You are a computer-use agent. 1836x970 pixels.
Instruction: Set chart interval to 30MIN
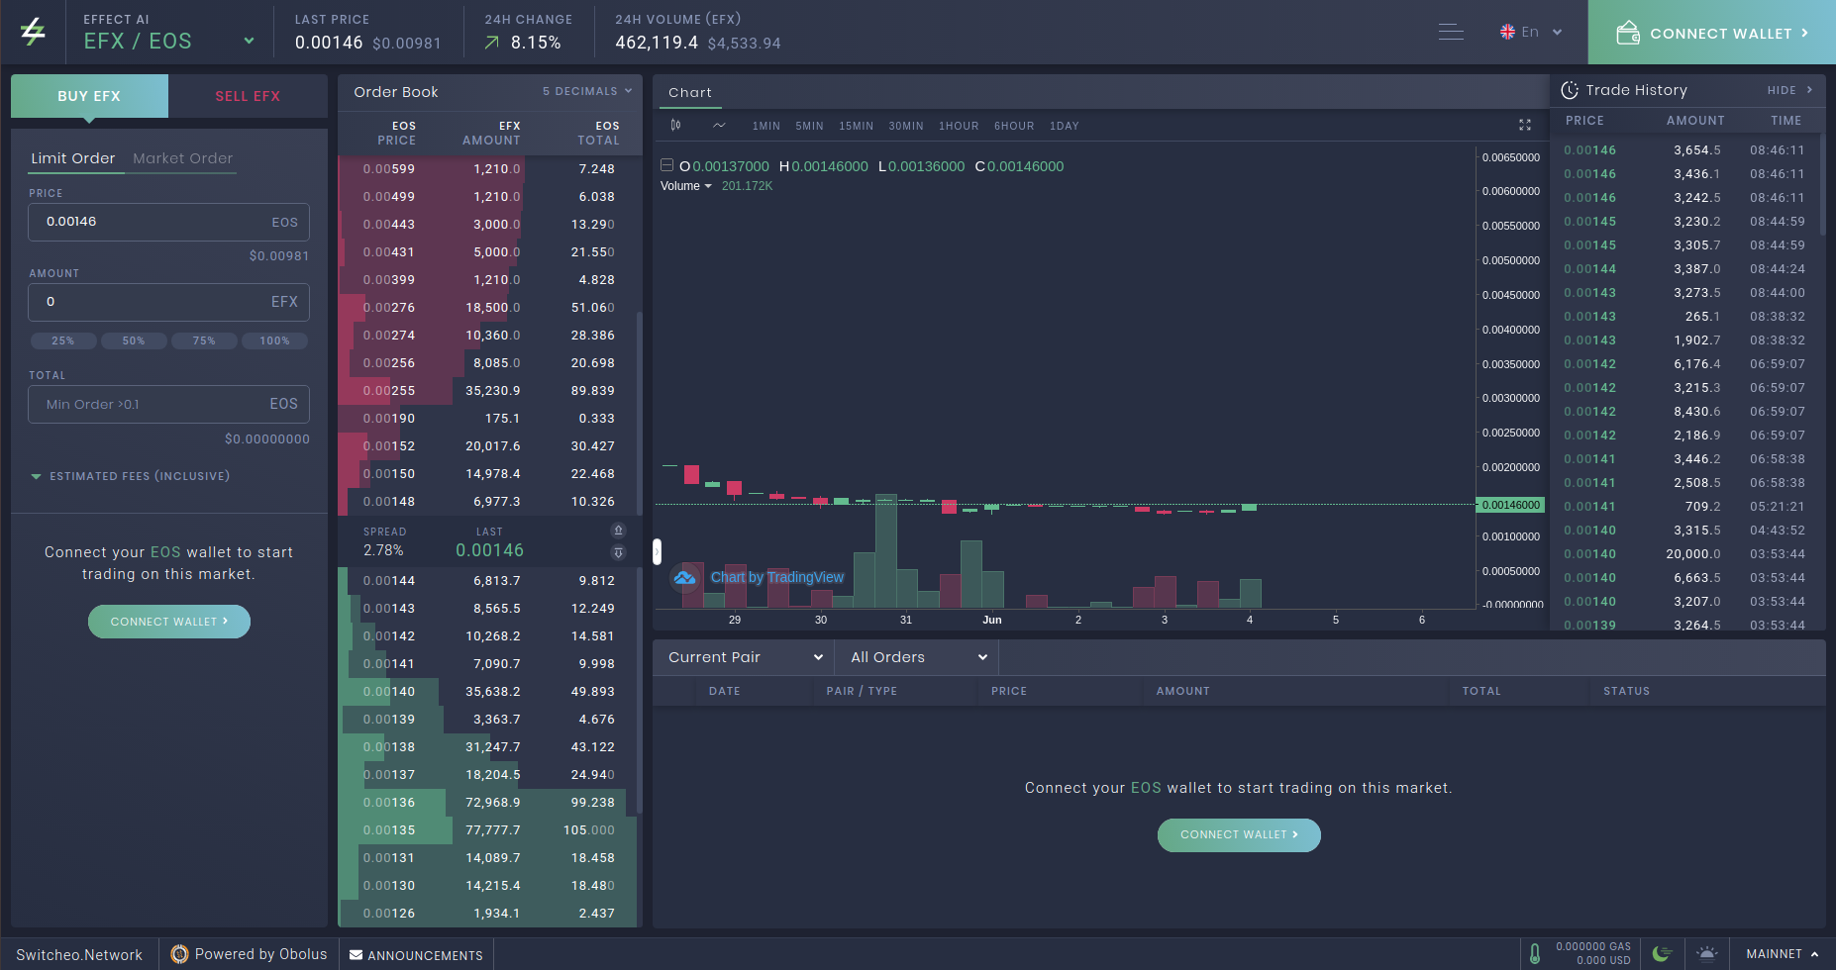pos(906,126)
